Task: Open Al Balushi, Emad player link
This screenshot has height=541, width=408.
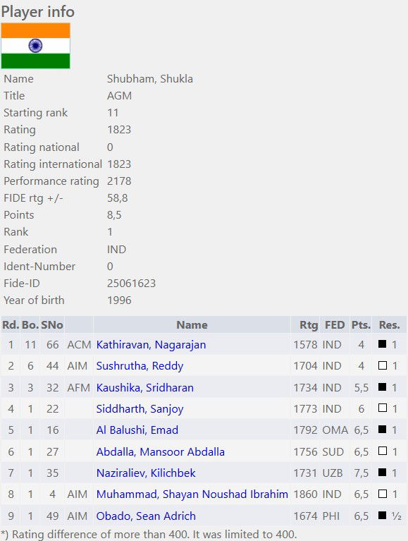Action: click(137, 430)
